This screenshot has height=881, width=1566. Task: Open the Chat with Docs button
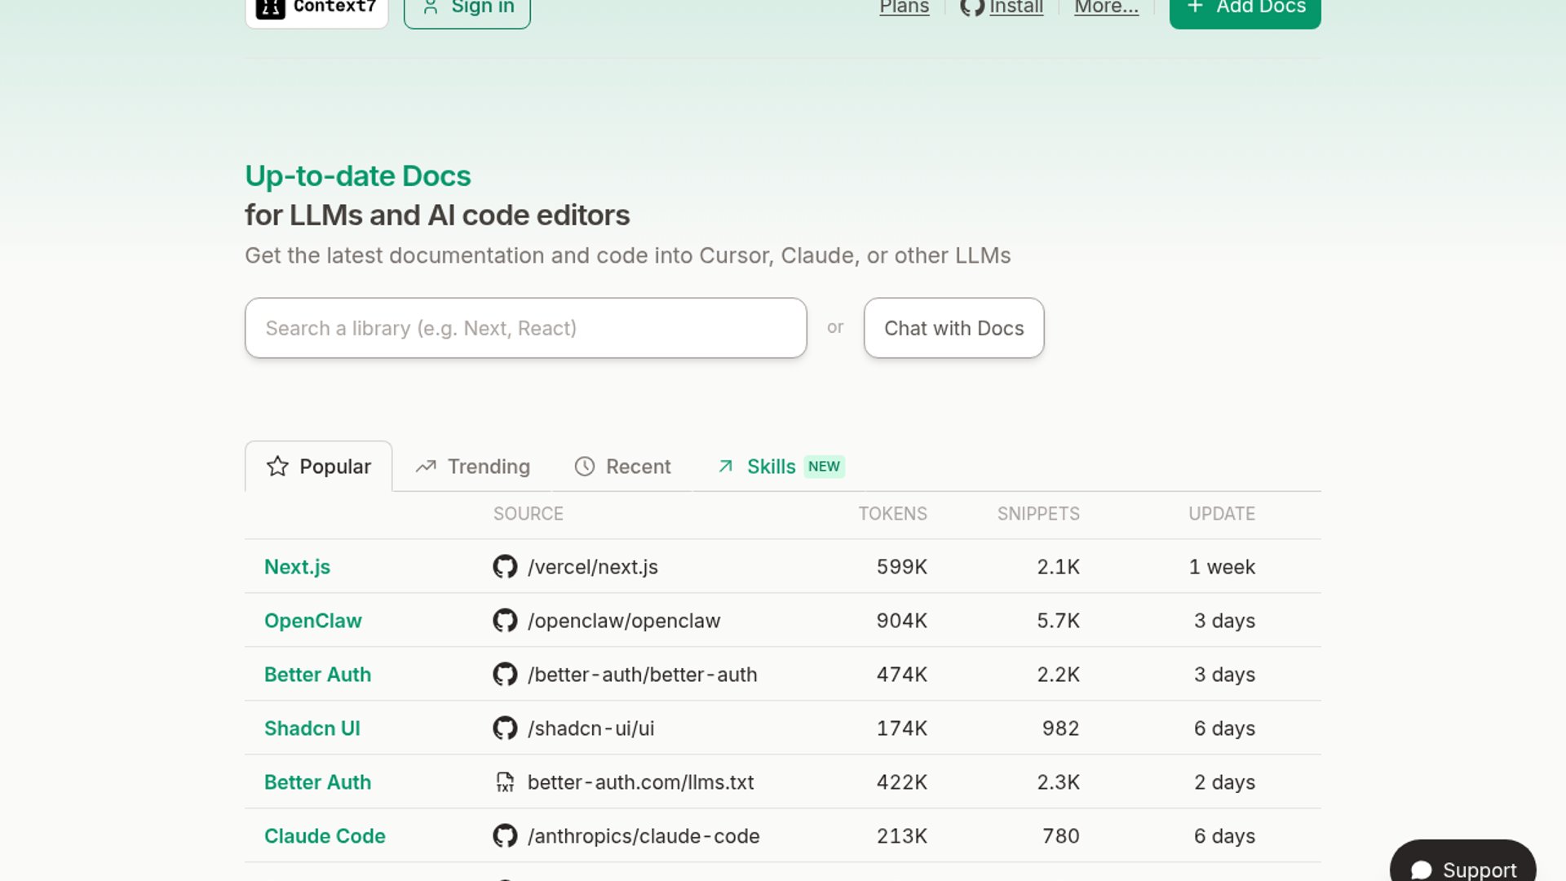click(953, 328)
